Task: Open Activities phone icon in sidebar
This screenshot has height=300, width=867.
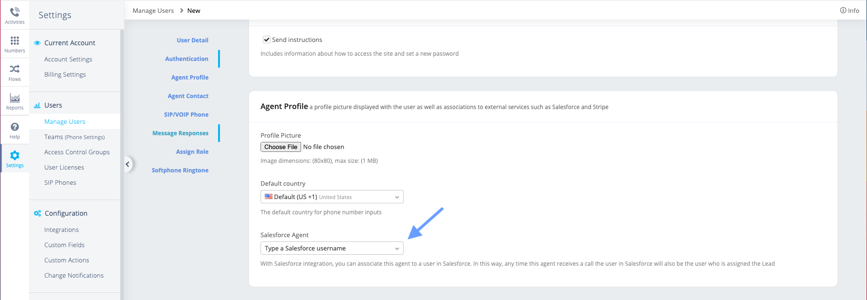Action: 15,12
